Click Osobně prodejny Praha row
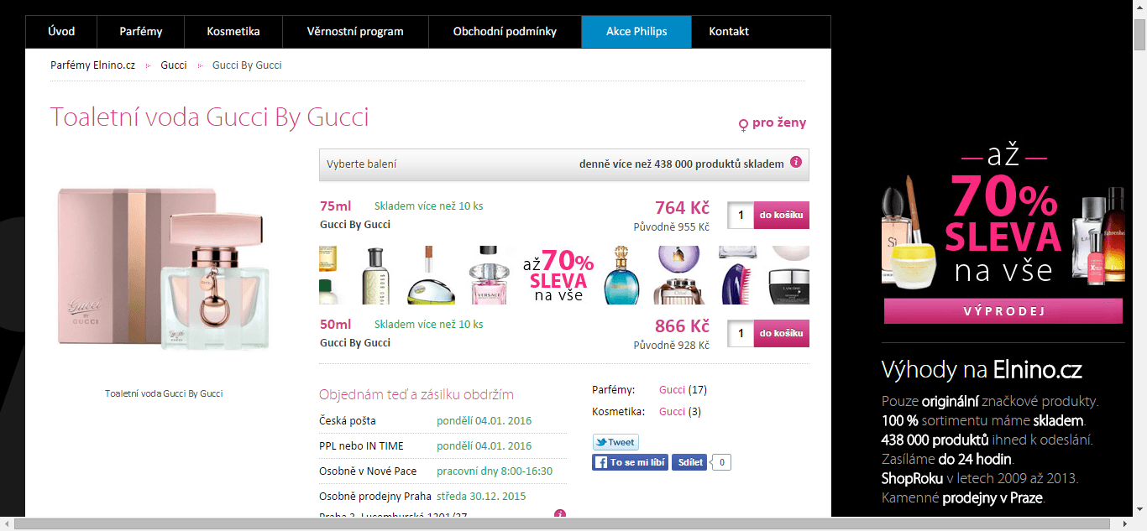Viewport: 1147px width, 531px height. coord(443,497)
